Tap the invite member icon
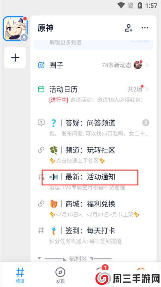 pyautogui.click(x=128, y=28)
